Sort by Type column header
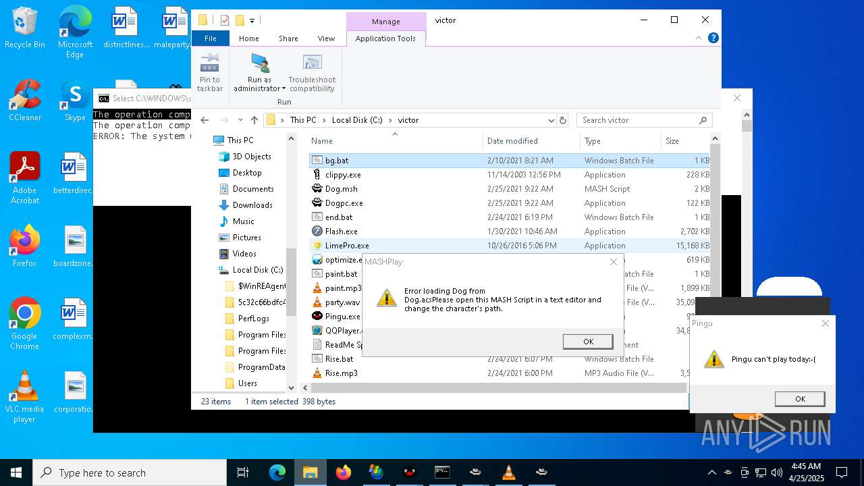The height and width of the screenshot is (486, 864). click(x=620, y=141)
